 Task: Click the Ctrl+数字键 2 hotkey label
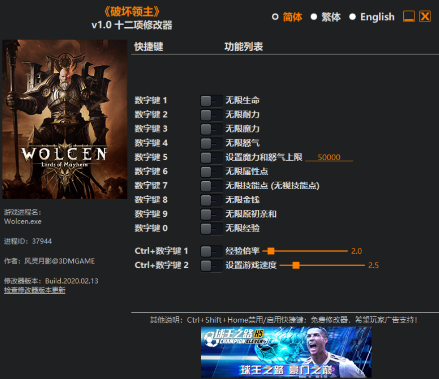162,265
